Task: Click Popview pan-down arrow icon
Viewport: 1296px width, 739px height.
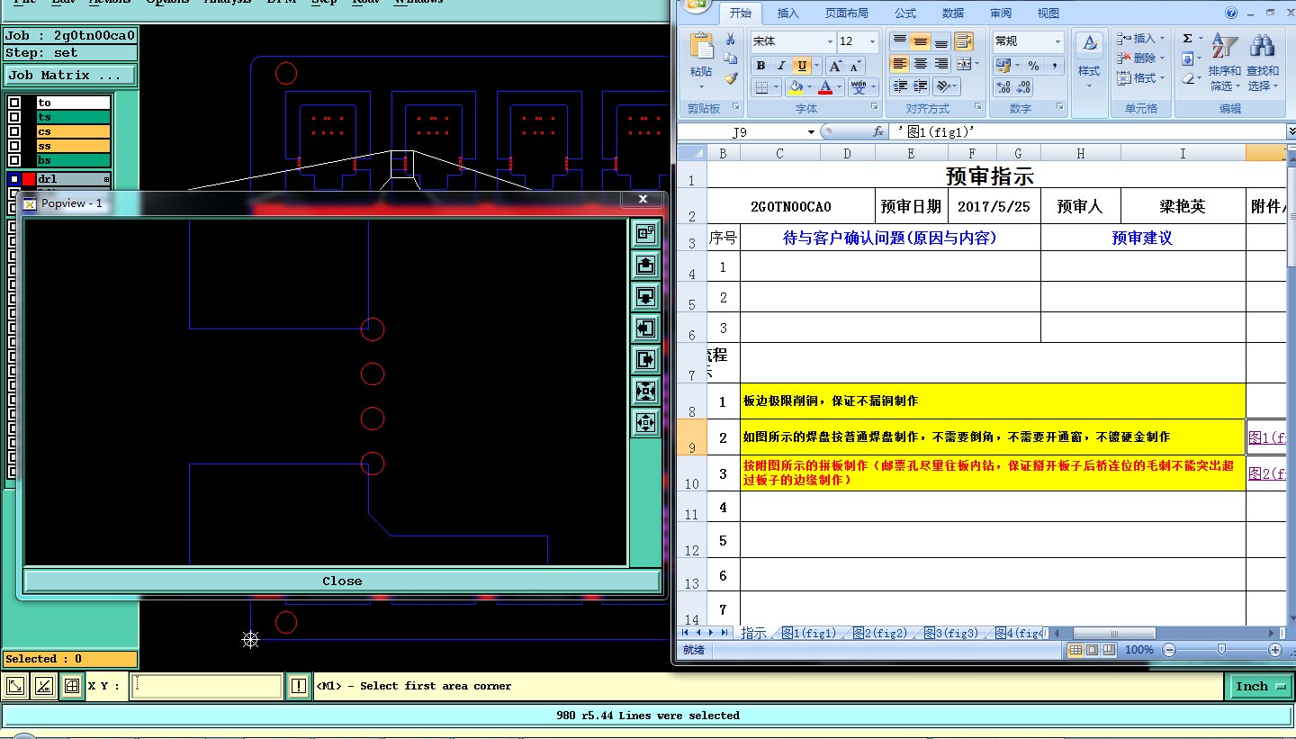Action: point(645,296)
